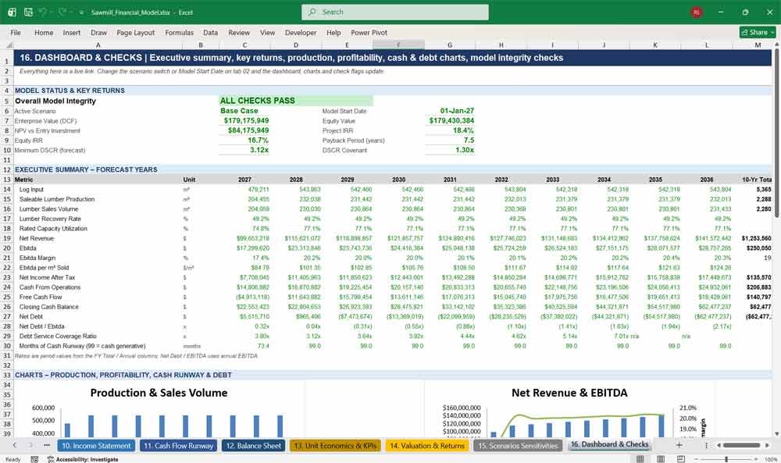
Task: Select column C header
Action: point(244,45)
